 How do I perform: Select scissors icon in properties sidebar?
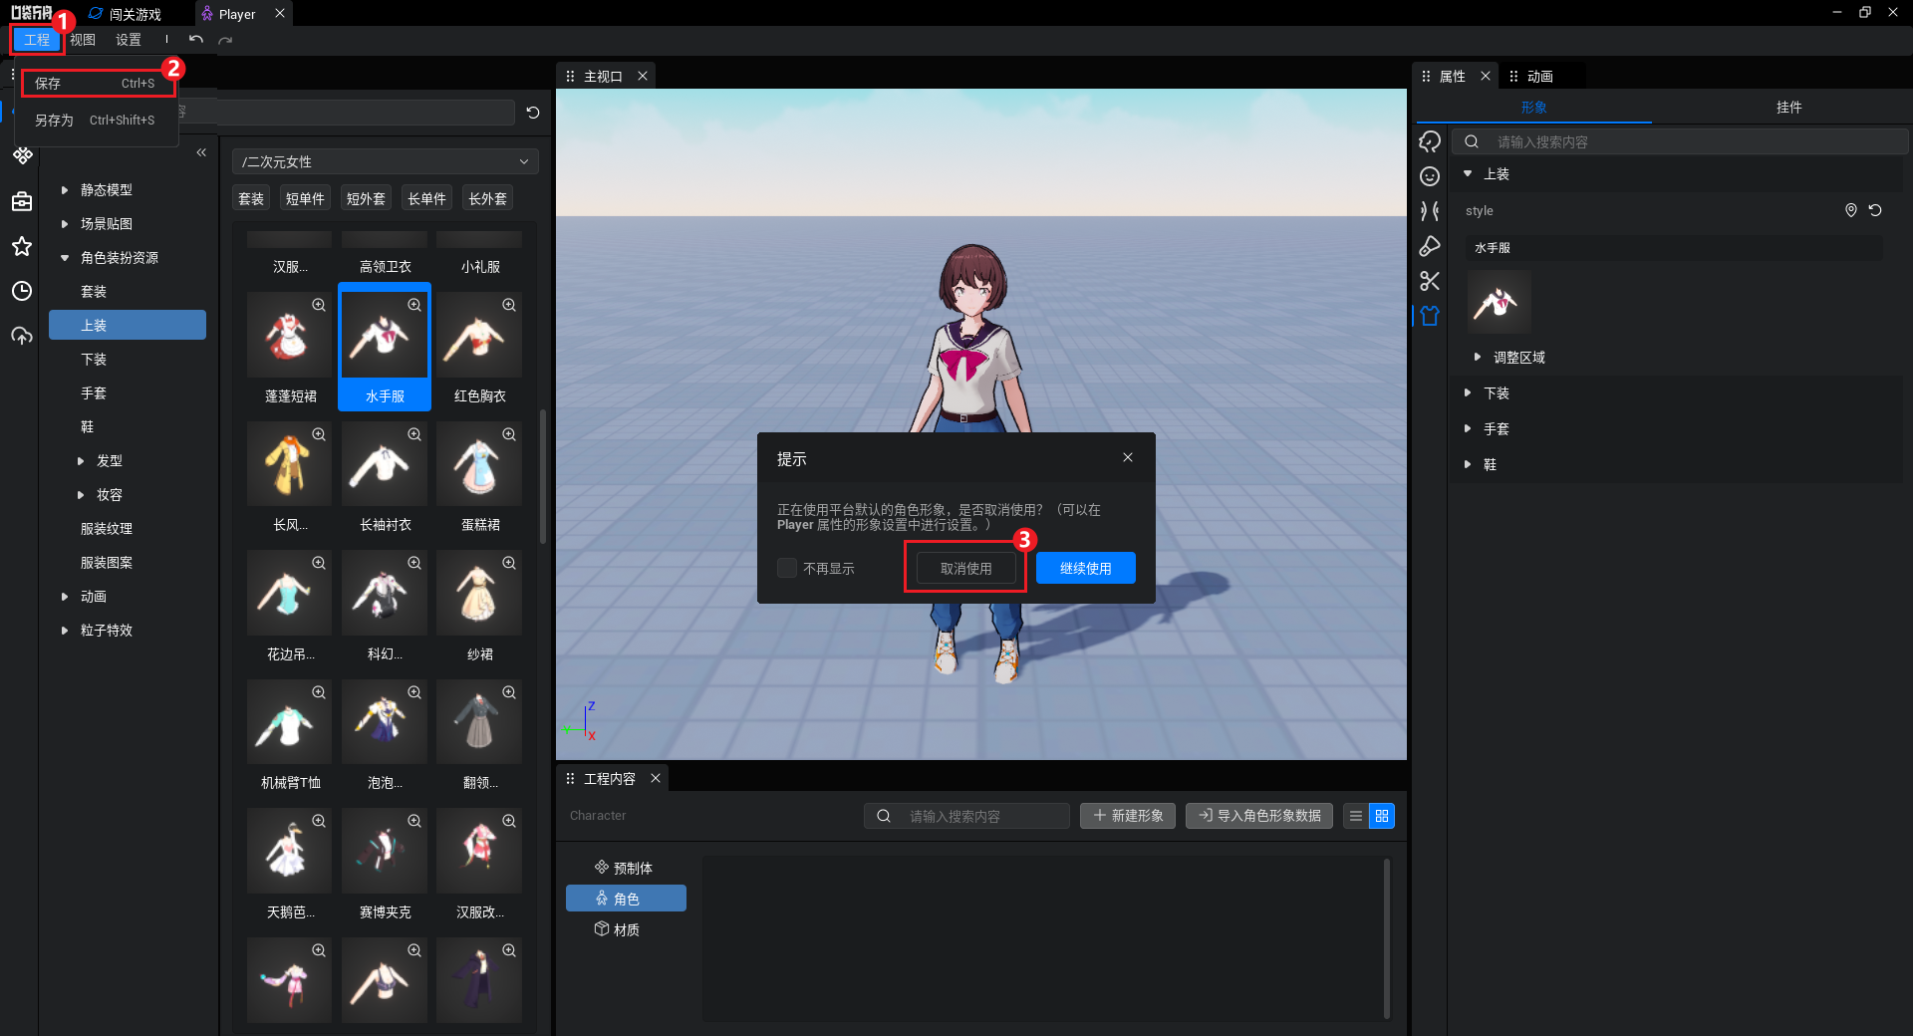(x=1430, y=281)
